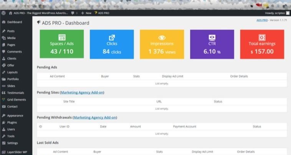Viewport: 291px width, 155px height.
Task: Click the user avatar next to Howdy
Action: pyautogui.click(x=288, y=13)
